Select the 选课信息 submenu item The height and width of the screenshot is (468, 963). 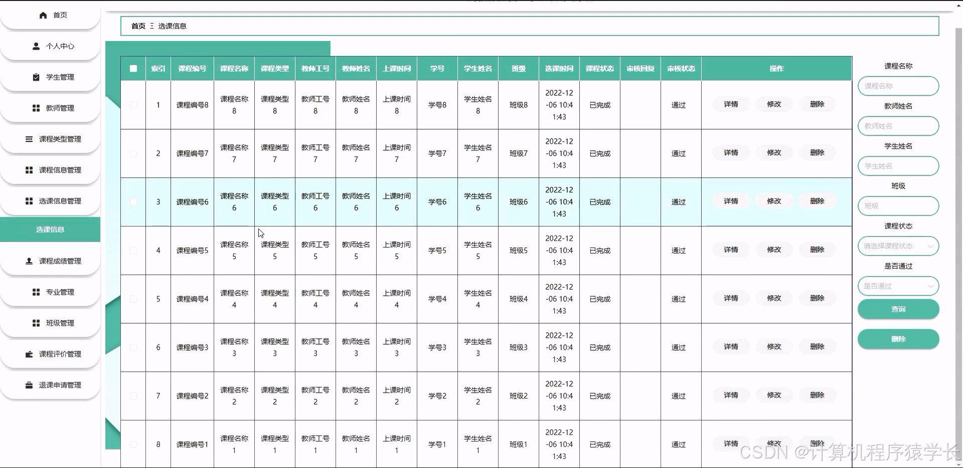[x=50, y=229]
